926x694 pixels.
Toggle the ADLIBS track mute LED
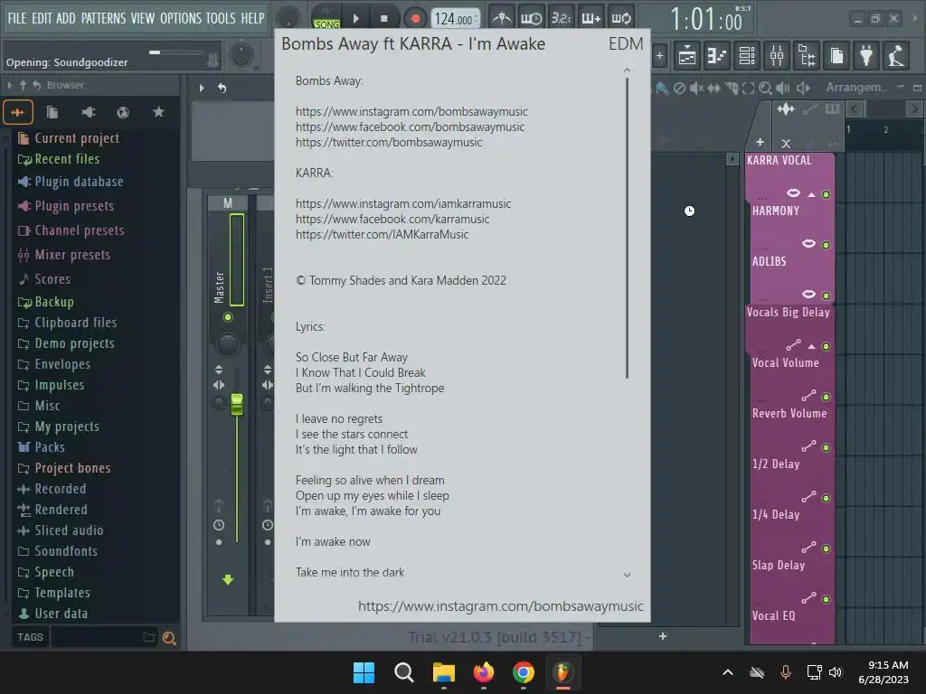826,295
